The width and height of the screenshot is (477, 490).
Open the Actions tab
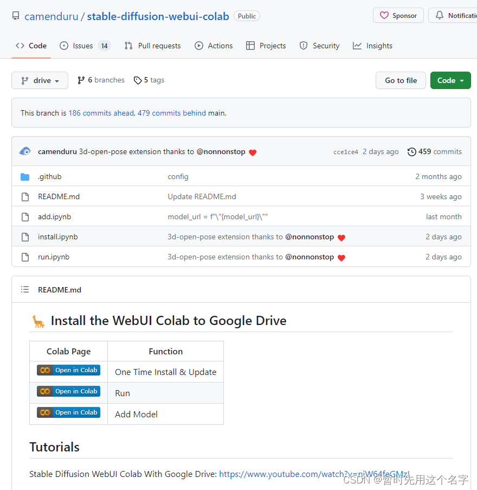click(x=214, y=46)
